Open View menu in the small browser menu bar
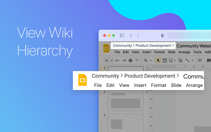The width and height of the screenshot is (211, 132). click(136, 52)
